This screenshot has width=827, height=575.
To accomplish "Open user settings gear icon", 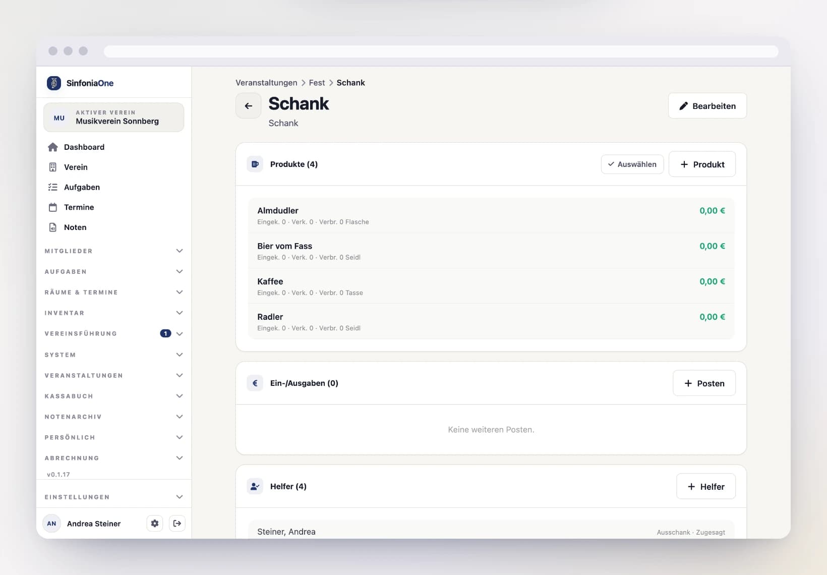I will pyautogui.click(x=155, y=524).
